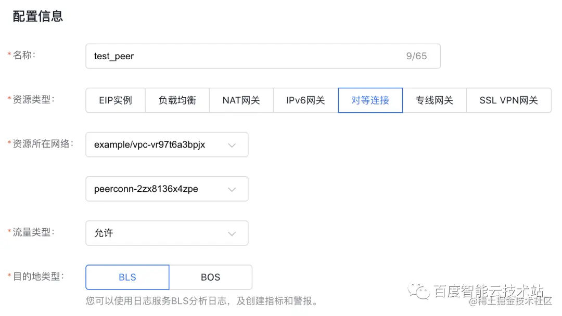The width and height of the screenshot is (562, 316).
Task: Click the name input showing test_peer
Action: 208,56
